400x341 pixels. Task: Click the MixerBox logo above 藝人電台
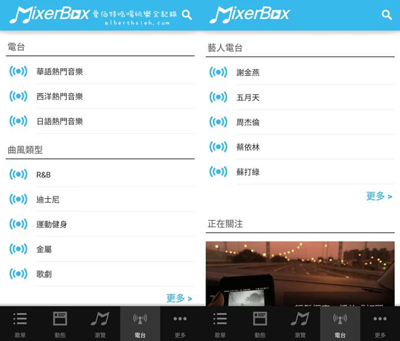pos(250,14)
